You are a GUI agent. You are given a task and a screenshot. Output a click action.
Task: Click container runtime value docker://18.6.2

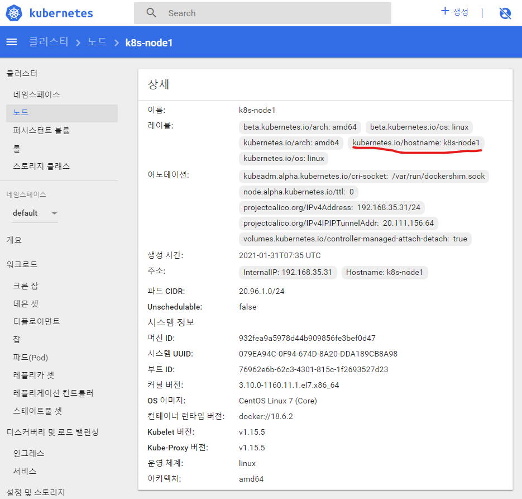[266, 416]
